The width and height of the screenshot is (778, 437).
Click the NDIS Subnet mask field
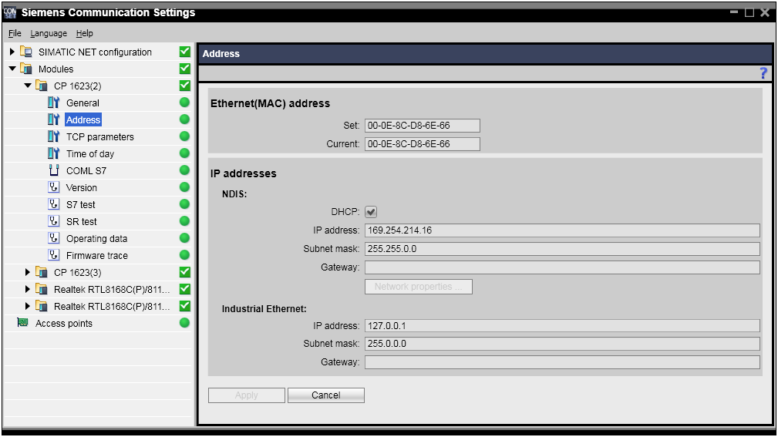(562, 248)
